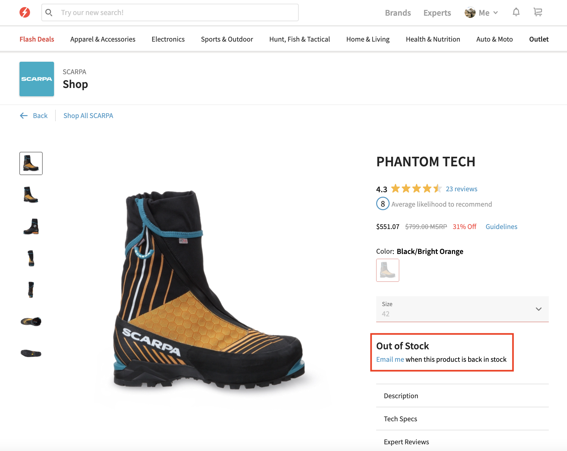Image resolution: width=567 pixels, height=451 pixels.
Task: Click the search magnifier icon
Action: click(49, 12)
